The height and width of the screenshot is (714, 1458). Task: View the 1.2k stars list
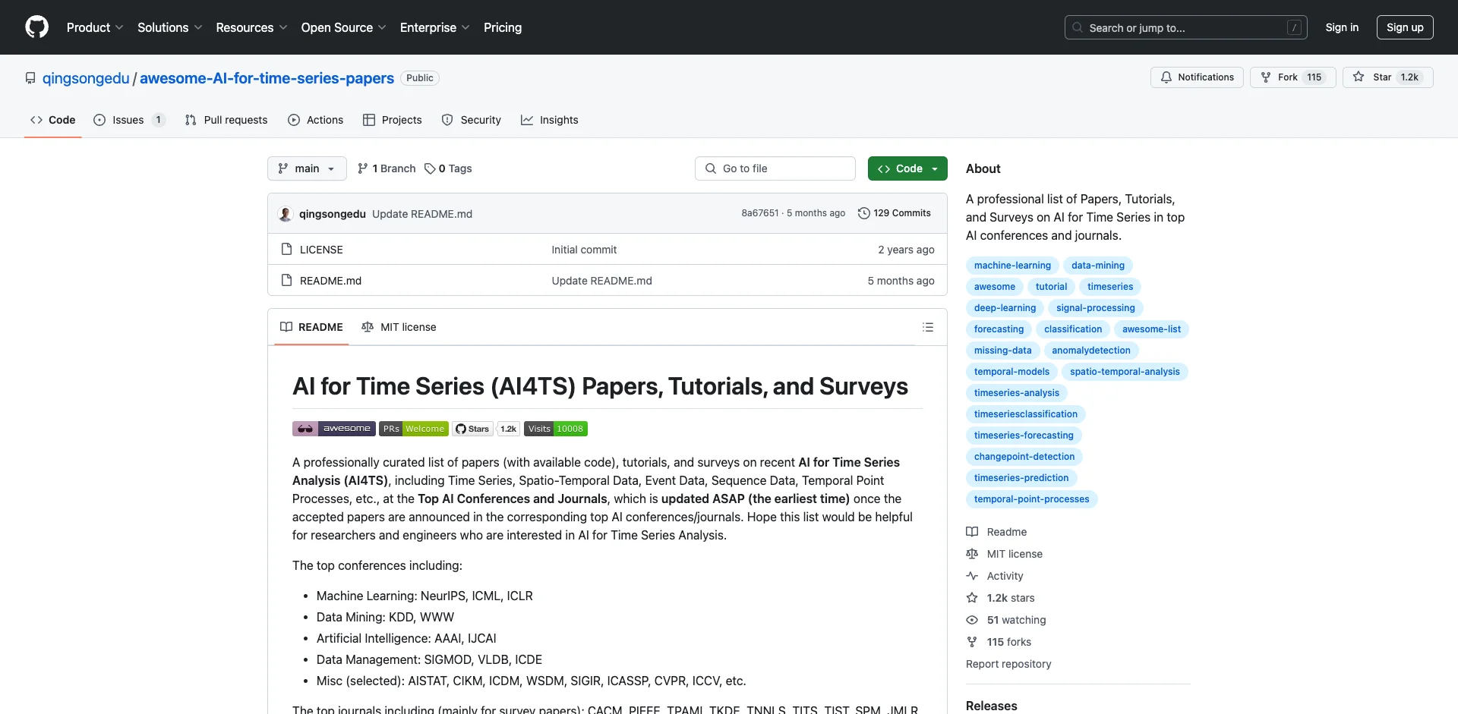[x=1000, y=598]
